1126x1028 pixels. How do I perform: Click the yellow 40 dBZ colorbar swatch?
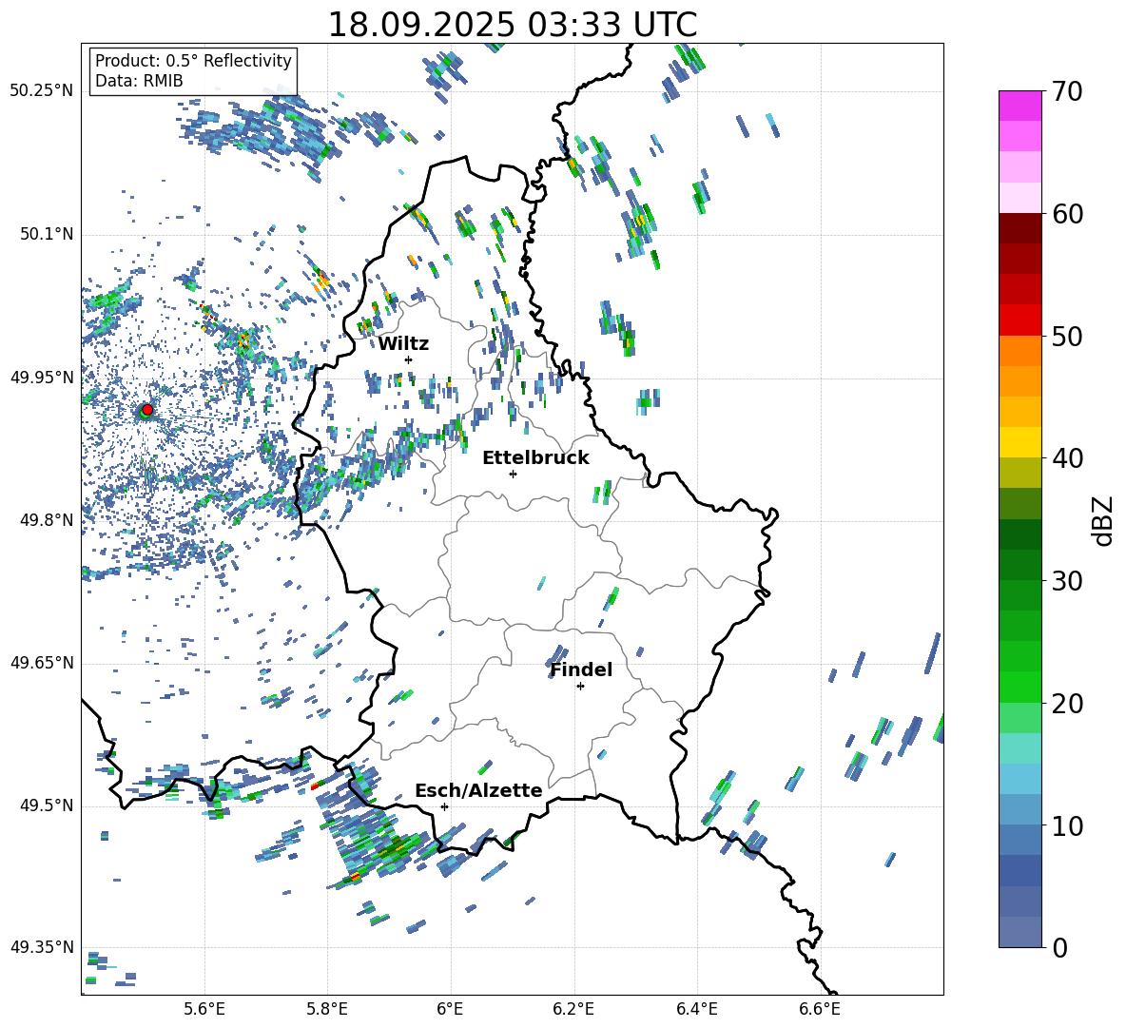[x=1019, y=442]
